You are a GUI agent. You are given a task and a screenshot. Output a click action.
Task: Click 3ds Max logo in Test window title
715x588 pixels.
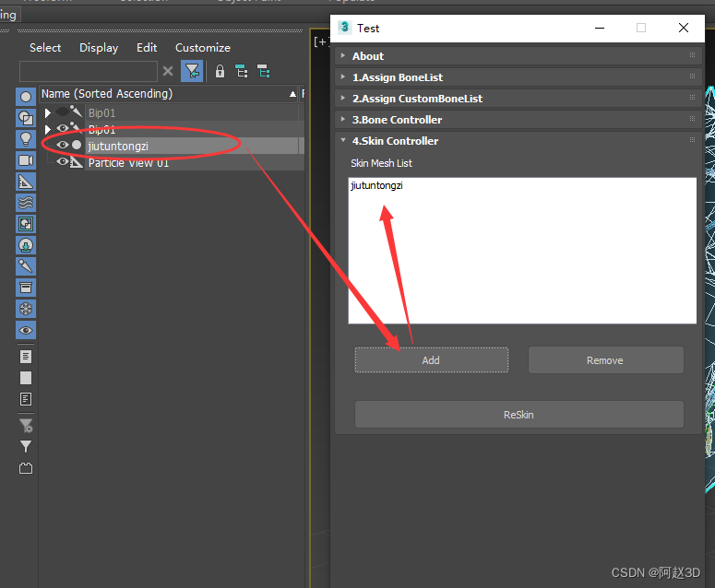[x=345, y=28]
